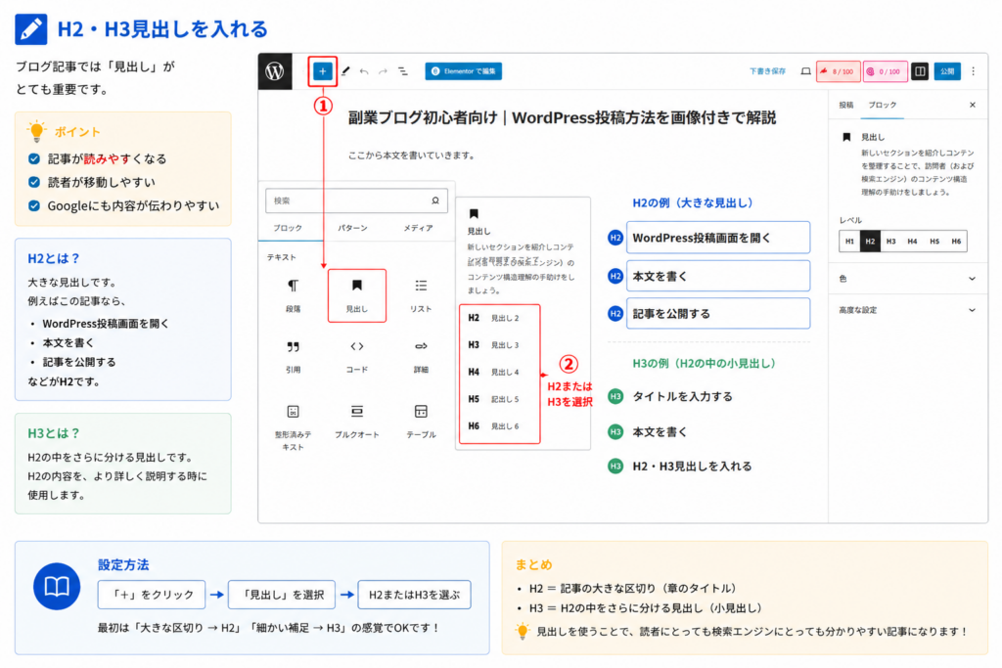Open the document overview list icon
Screen dimensions: 1002x668
(x=402, y=71)
